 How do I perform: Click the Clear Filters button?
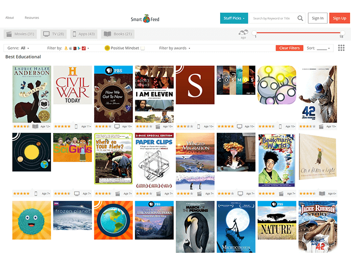click(289, 48)
